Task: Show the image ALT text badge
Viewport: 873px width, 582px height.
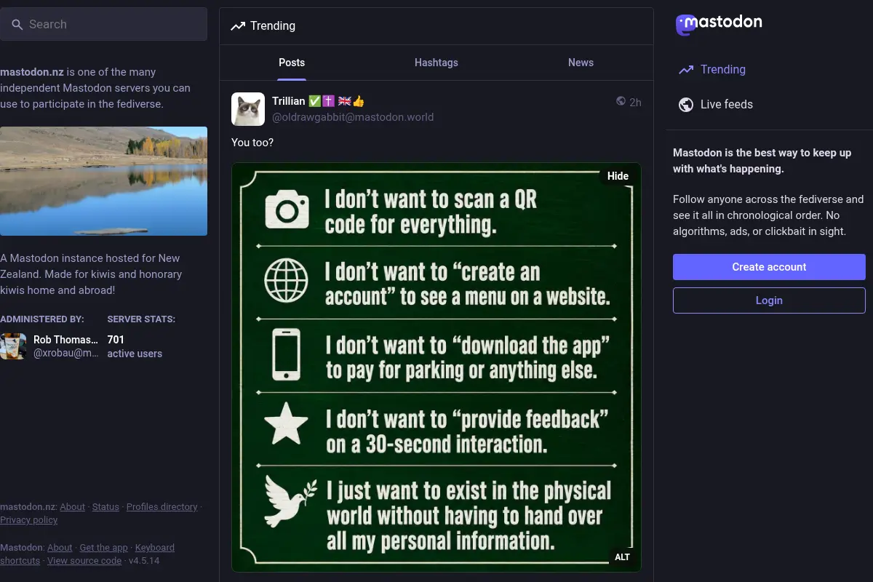Action: click(622, 557)
